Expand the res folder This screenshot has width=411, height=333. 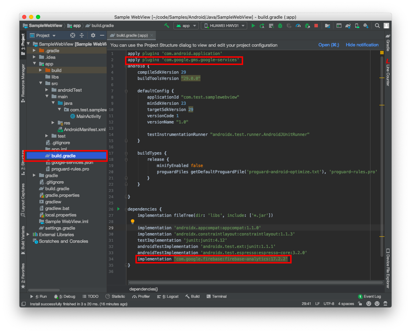53,123
